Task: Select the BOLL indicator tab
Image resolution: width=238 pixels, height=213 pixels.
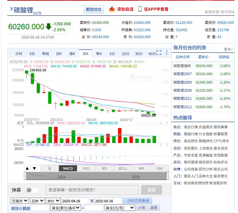Action: 123,168
